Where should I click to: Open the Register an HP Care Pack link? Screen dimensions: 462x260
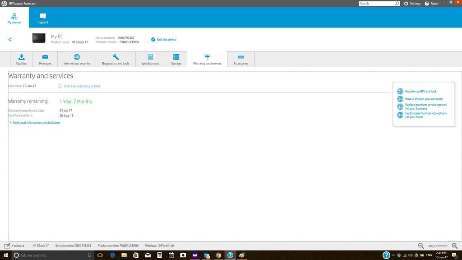pyautogui.click(x=417, y=91)
